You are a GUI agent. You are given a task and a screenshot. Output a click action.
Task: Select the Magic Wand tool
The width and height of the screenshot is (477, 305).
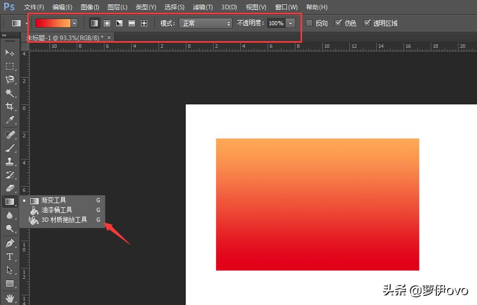coord(9,93)
